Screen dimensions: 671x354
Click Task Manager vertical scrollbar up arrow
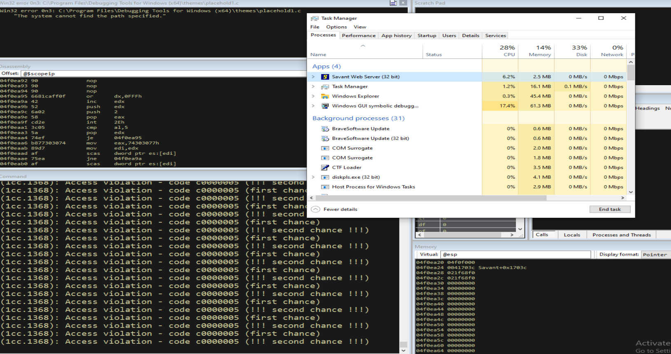point(631,62)
